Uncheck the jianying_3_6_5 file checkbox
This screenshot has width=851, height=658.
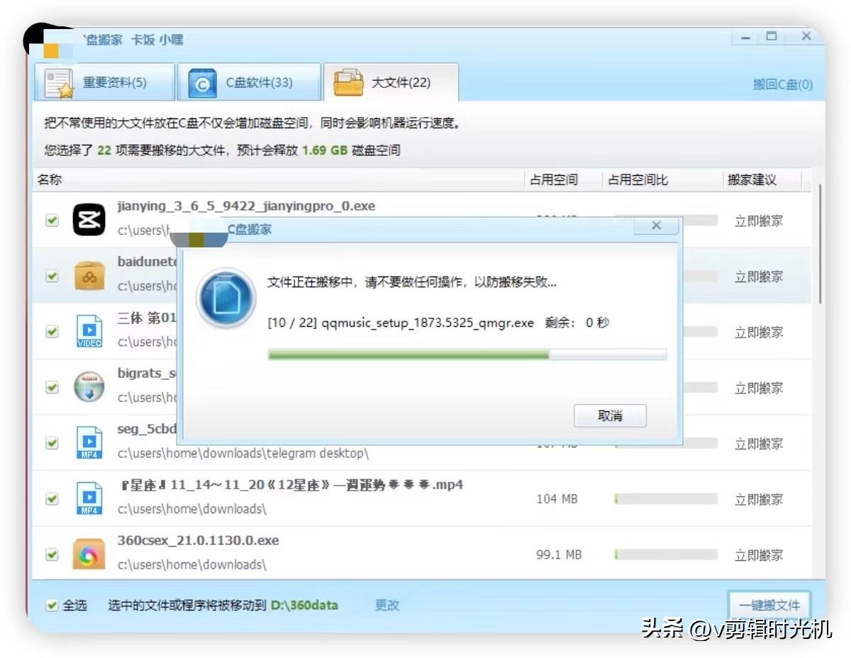pos(52,221)
